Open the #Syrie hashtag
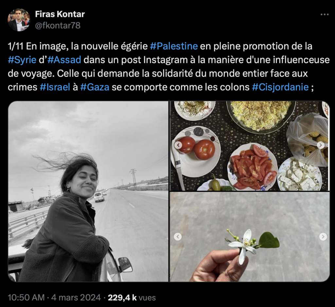 pos(22,60)
